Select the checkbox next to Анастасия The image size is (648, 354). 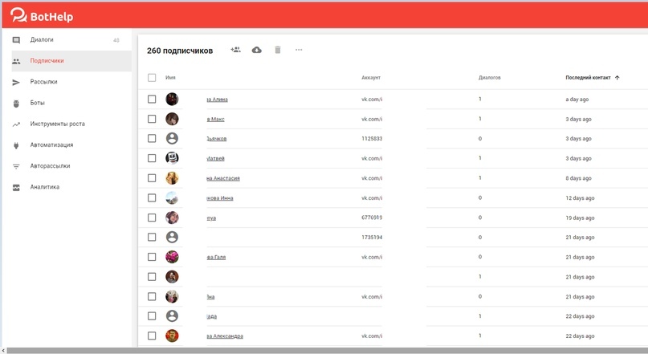[x=152, y=178]
